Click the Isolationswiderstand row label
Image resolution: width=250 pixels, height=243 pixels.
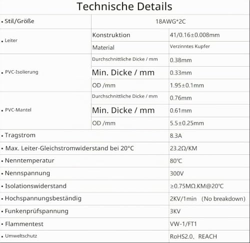[x=35, y=186]
